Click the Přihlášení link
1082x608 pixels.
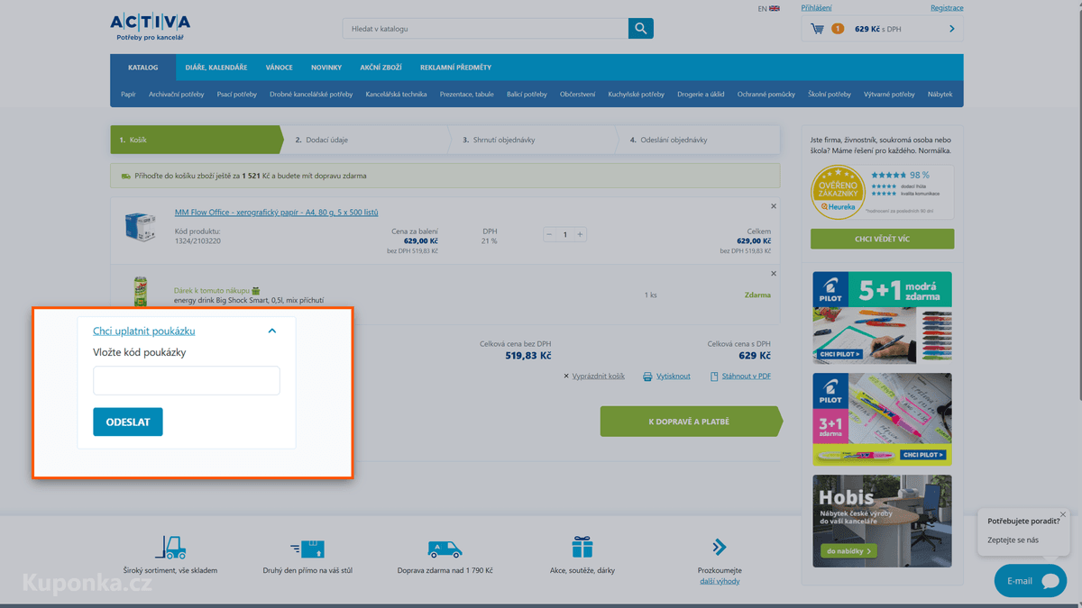coord(816,8)
